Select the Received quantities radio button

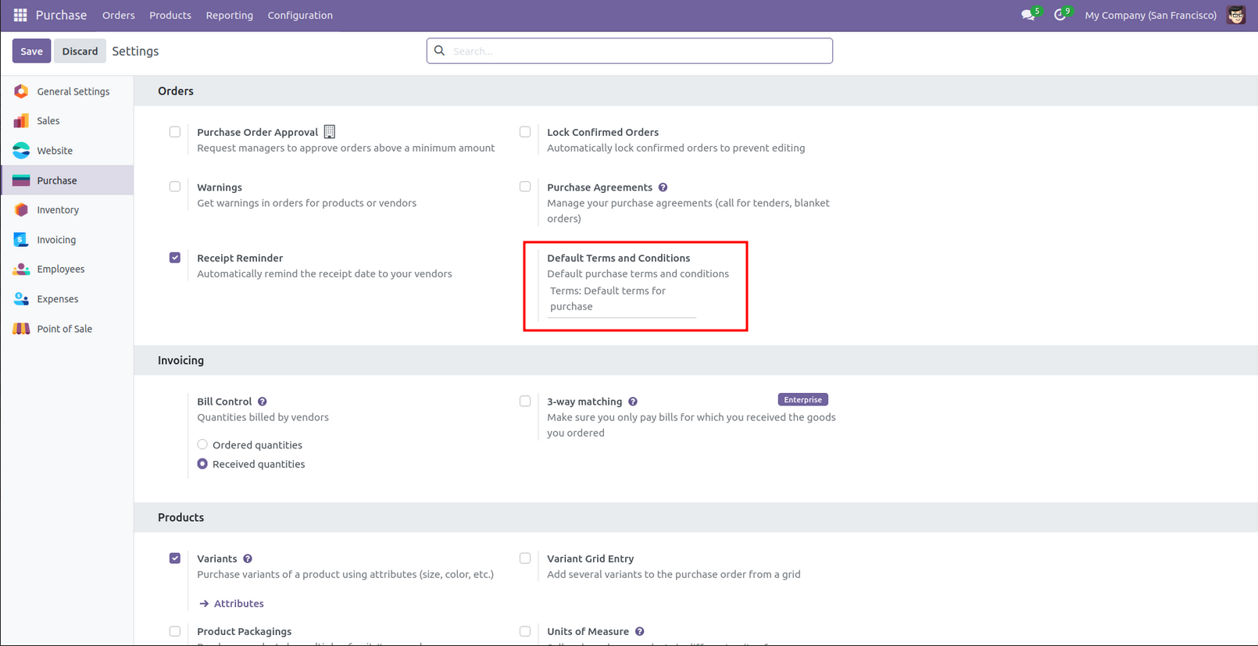coord(202,464)
